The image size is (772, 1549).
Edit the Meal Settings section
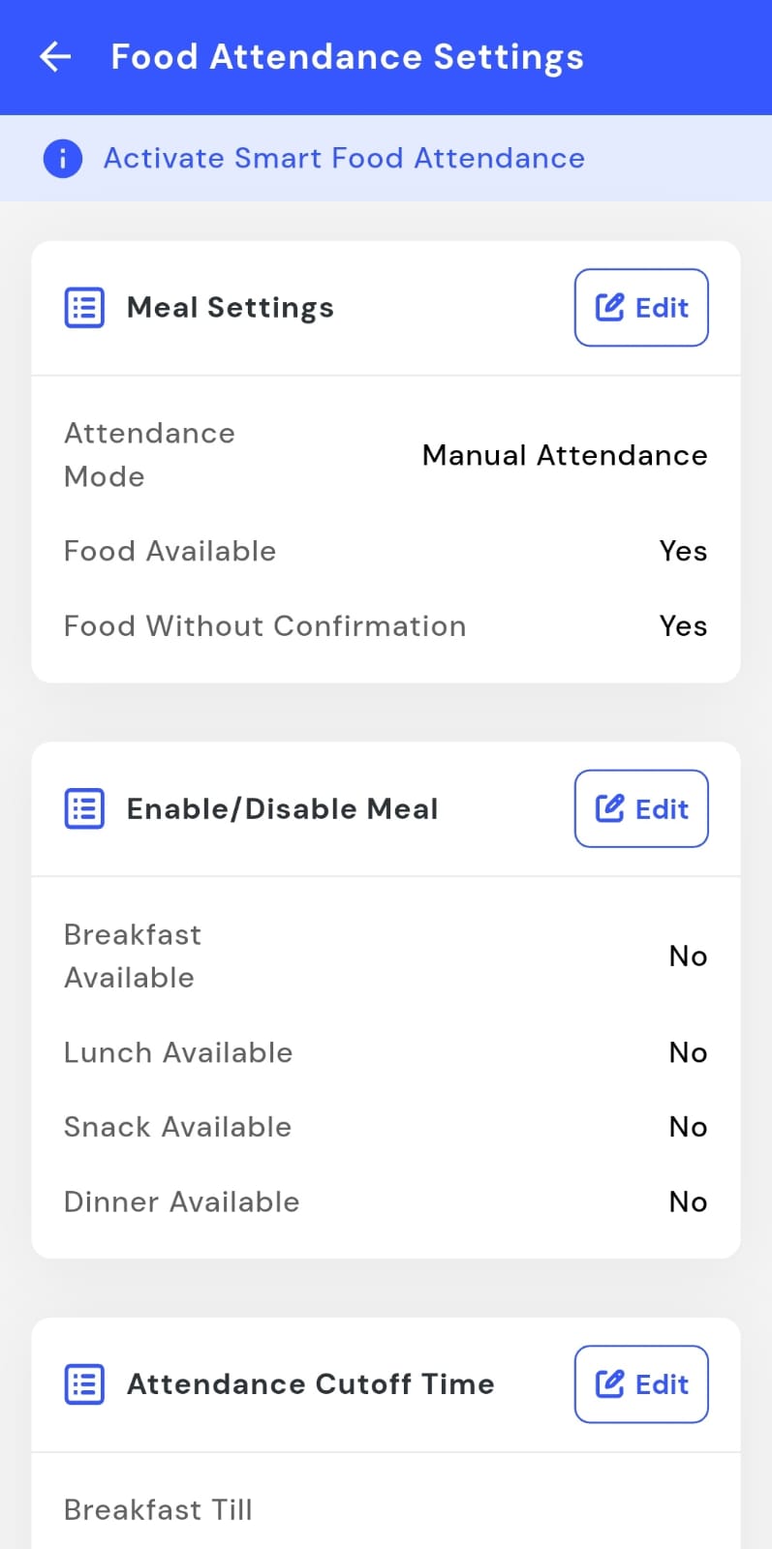[x=641, y=308]
